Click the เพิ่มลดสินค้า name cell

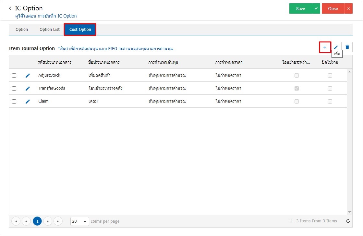99,75
